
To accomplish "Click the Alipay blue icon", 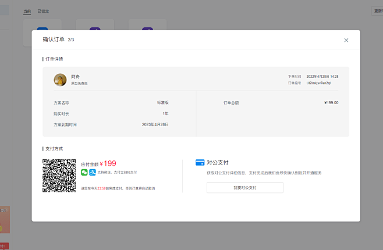I will [93, 172].
